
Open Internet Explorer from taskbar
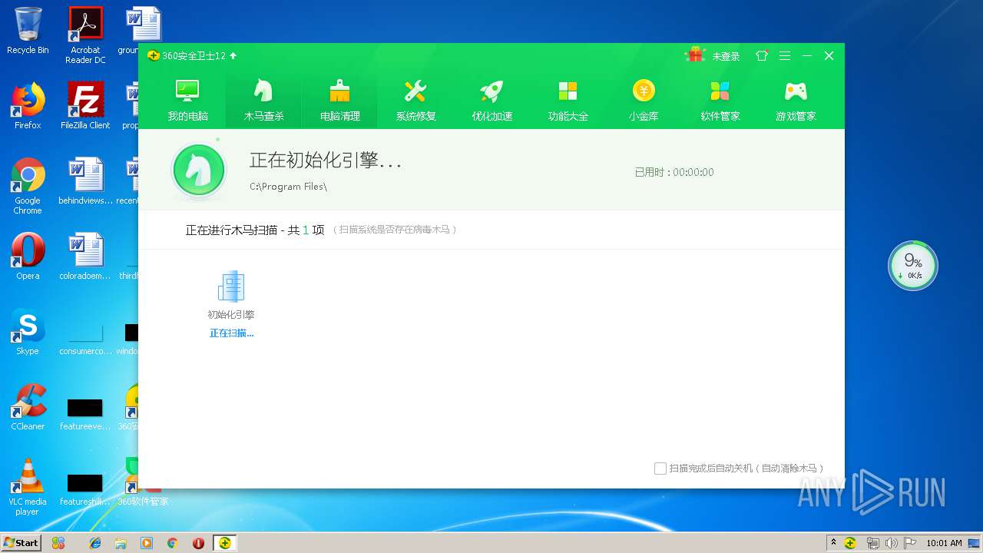click(x=95, y=542)
